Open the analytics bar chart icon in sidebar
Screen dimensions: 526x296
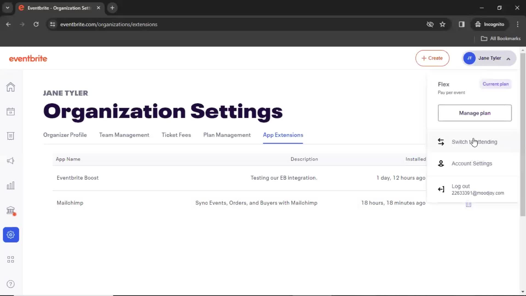point(10,185)
